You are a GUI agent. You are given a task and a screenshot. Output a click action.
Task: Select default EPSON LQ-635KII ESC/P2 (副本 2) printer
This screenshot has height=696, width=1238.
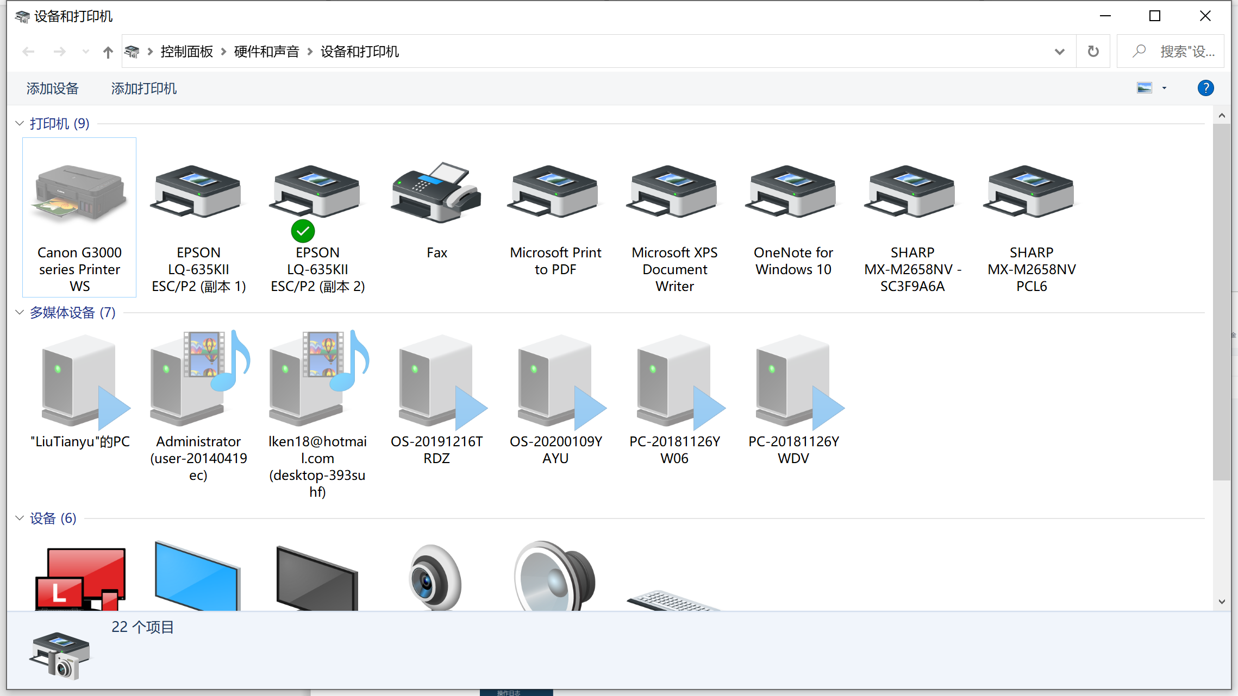point(317,217)
